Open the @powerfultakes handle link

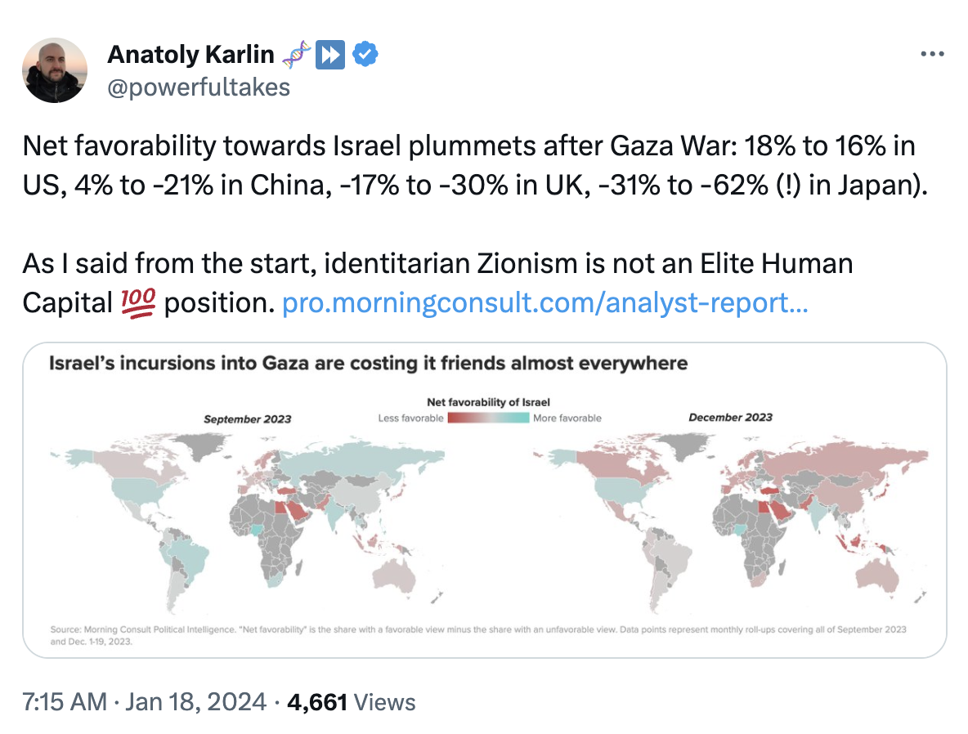[199, 87]
